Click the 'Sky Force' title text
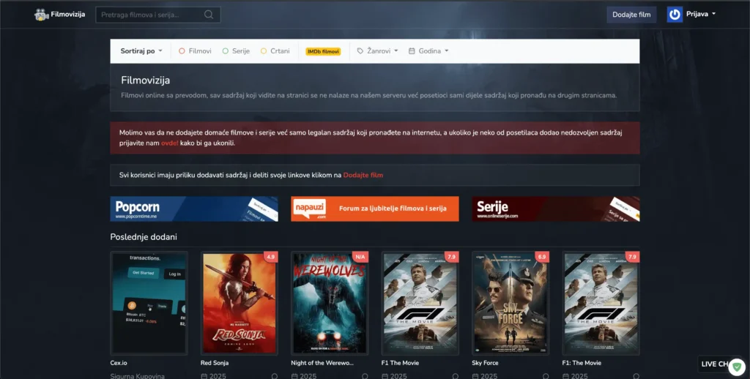Image resolution: width=750 pixels, height=379 pixels. tap(485, 363)
